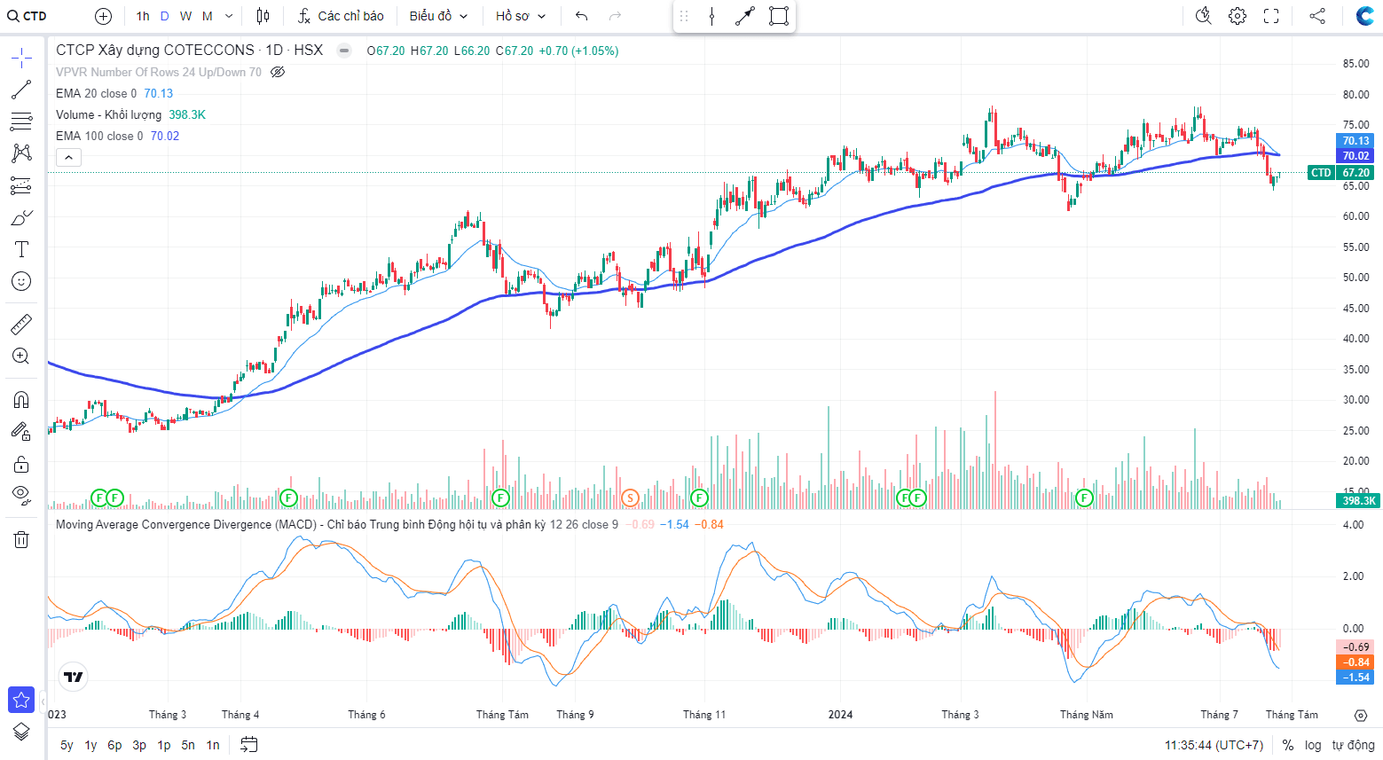Open the Các chỉ báo indicators menu
This screenshot has height=760, width=1383.
point(341,16)
